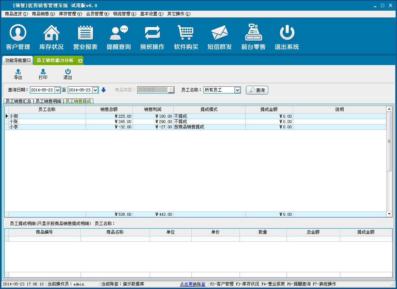397x289 pixels.
Task: Click the 库存状况 house icon
Action: 51,33
